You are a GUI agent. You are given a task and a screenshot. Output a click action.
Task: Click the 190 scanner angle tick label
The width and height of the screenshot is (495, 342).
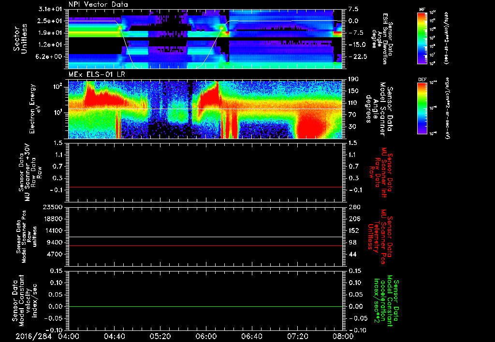coord(353,79)
